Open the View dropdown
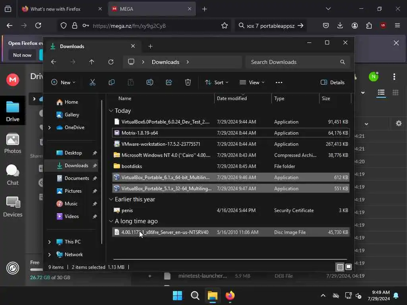Image resolution: width=407 pixels, height=305 pixels. coord(252,83)
